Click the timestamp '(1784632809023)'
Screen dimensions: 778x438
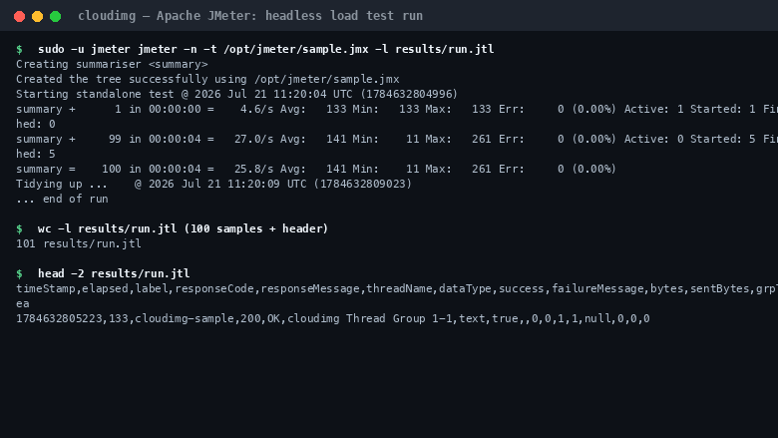tap(363, 184)
